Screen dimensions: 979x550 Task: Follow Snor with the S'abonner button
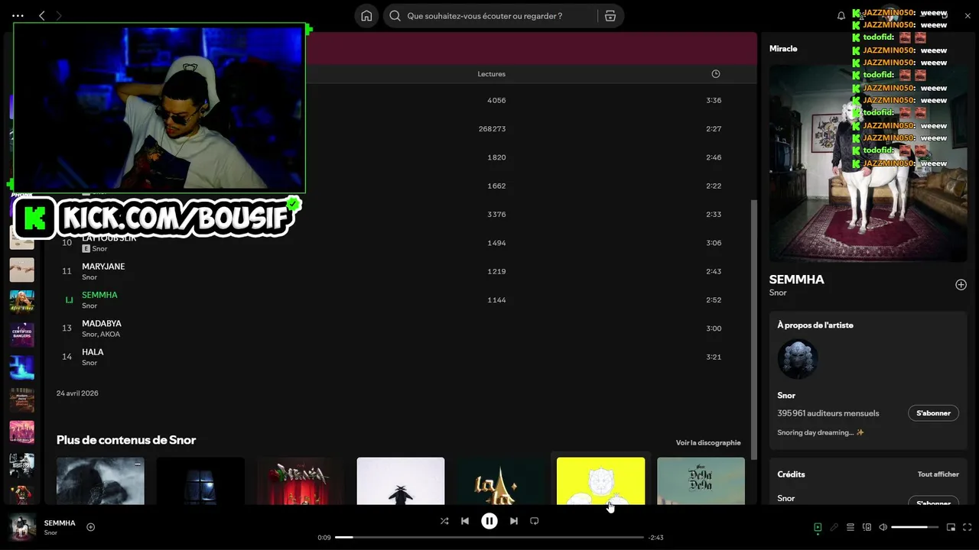[933, 413]
